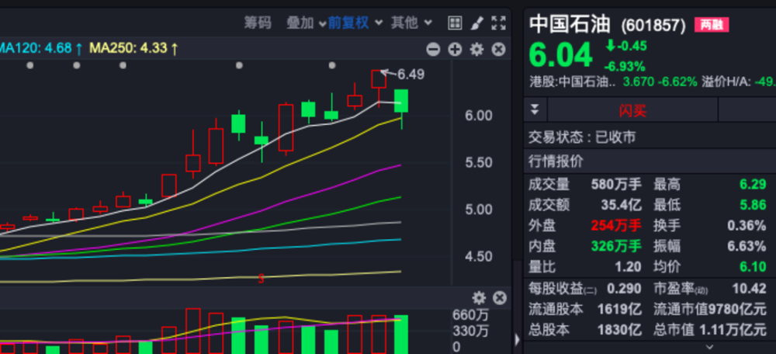This screenshot has width=776, height=354.
Task: Open 筹码 chip distribution view
Action: click(258, 23)
